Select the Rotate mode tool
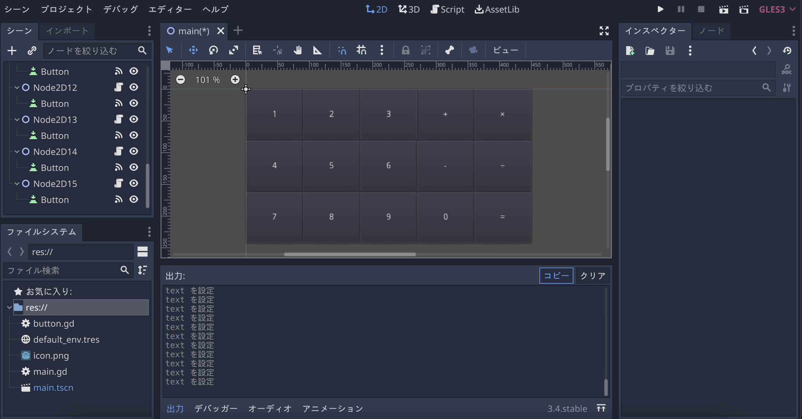Image resolution: width=802 pixels, height=419 pixels. pyautogui.click(x=214, y=50)
